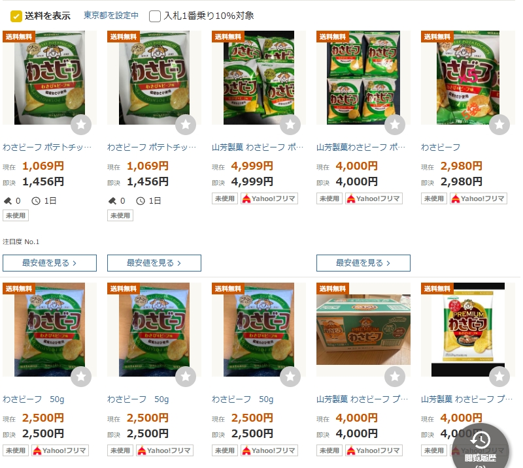Image resolution: width=523 pixels, height=468 pixels.
Task: Click the Yahoo!フリマ tag on the 2,980円 listing
Action: 479,198
